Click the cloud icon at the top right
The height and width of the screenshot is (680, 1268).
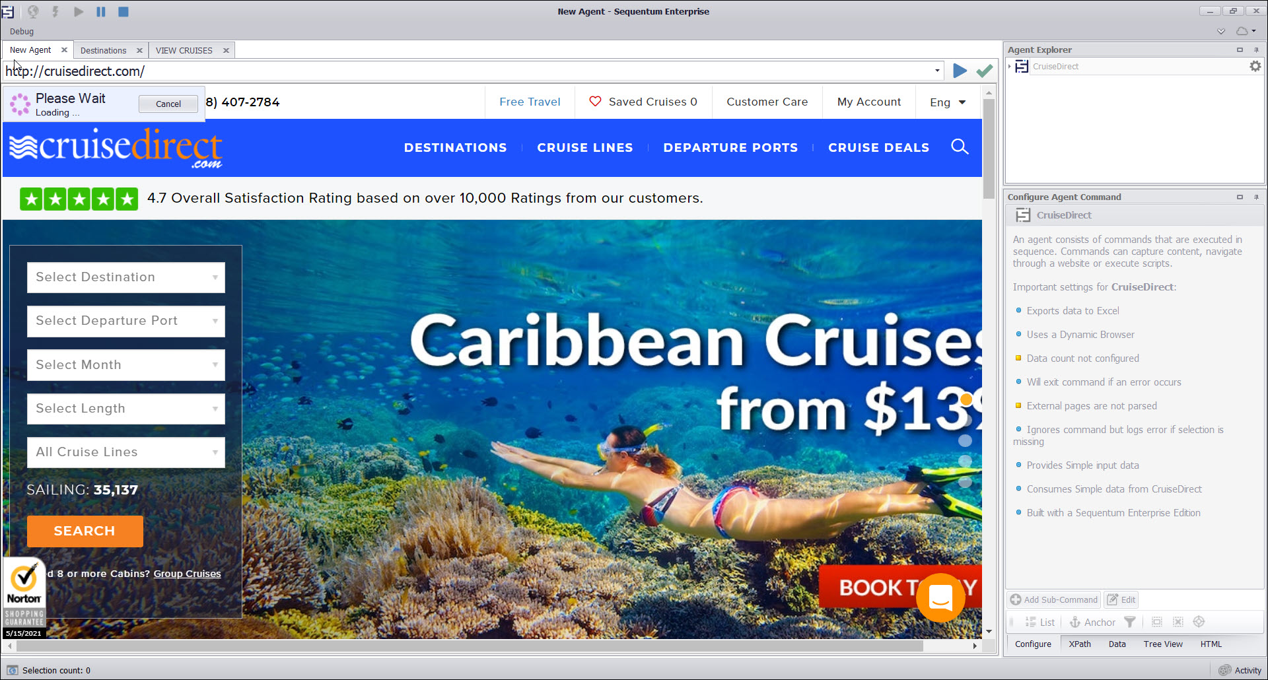[x=1242, y=31]
